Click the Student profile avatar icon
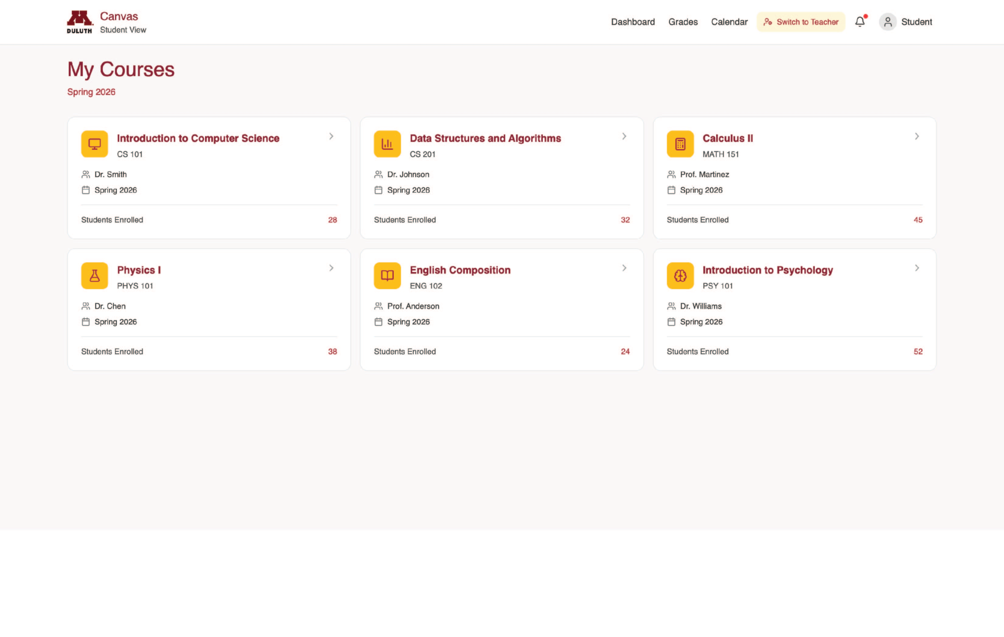Screen dimensions: 1004x637 (x=888, y=22)
